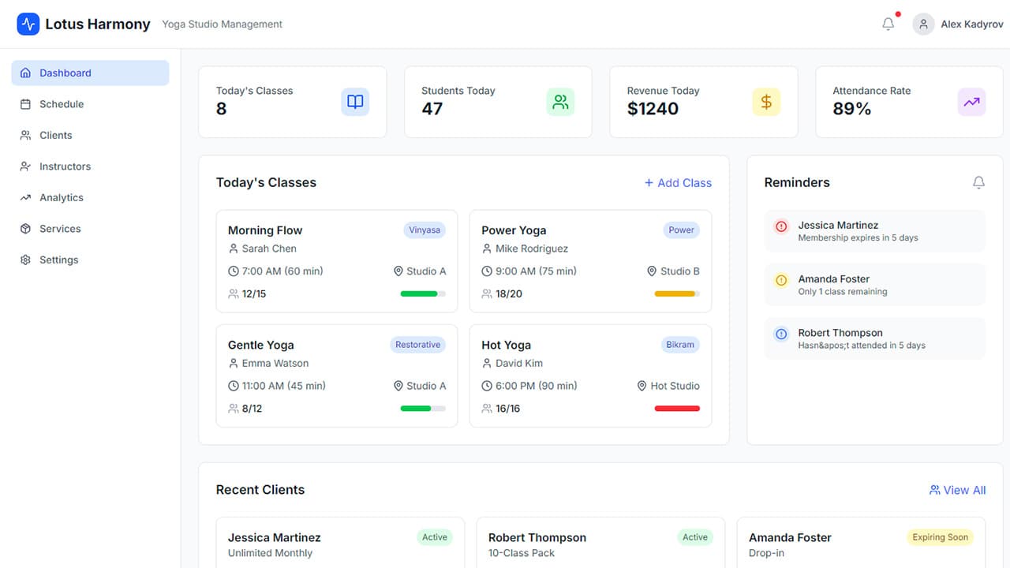
Task: Expand Jessica Martinez membership reminder
Action: [874, 230]
